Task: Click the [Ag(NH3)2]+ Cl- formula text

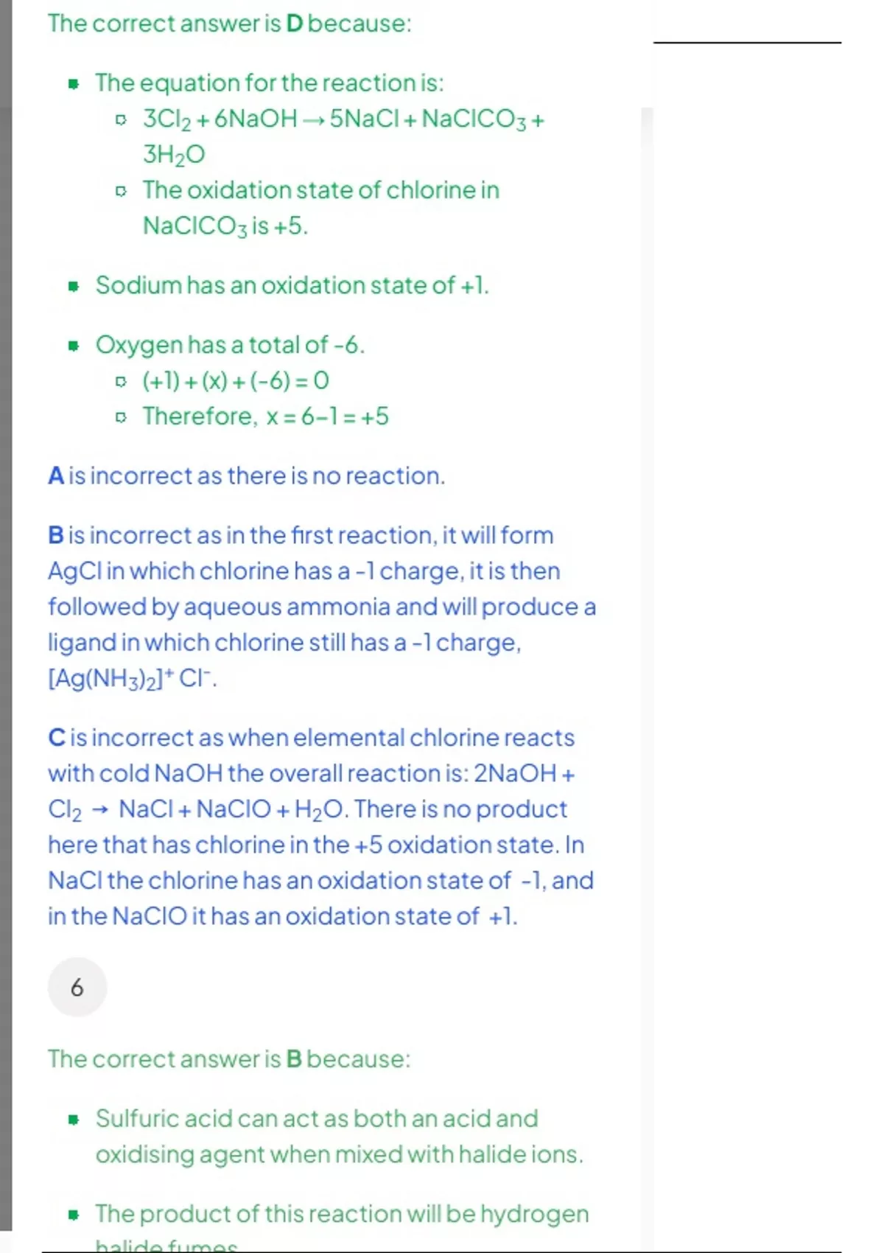Action: point(133,678)
